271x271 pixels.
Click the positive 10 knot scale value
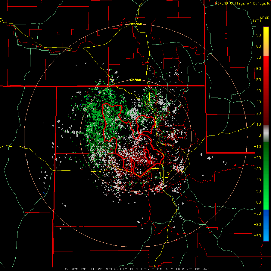point(259,124)
